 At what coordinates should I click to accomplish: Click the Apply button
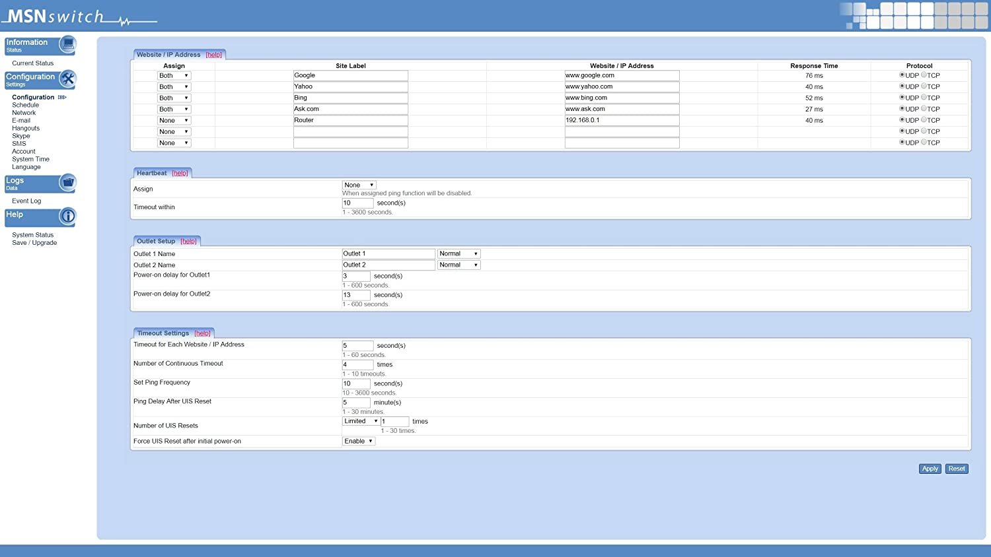pos(930,469)
